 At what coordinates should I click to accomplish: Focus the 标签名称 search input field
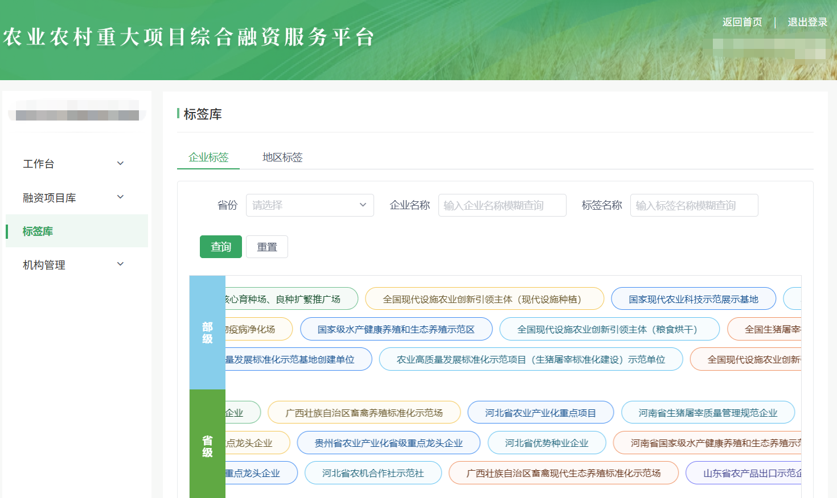tap(694, 205)
